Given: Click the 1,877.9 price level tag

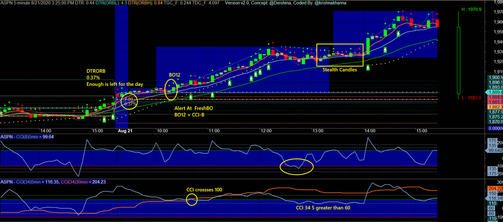Looking at the screenshot, I should click(495, 112).
